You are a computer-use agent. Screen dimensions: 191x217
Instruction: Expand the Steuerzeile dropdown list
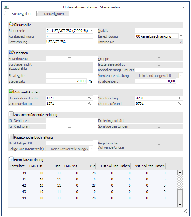tap(91, 31)
